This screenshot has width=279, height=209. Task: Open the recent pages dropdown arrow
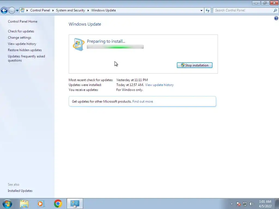pyautogui.click(x=17, y=11)
